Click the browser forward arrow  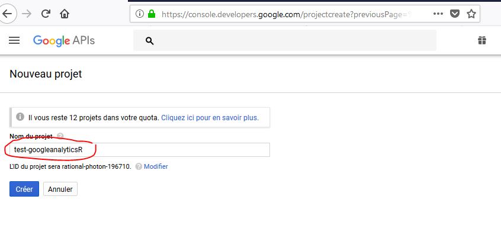coord(27,14)
